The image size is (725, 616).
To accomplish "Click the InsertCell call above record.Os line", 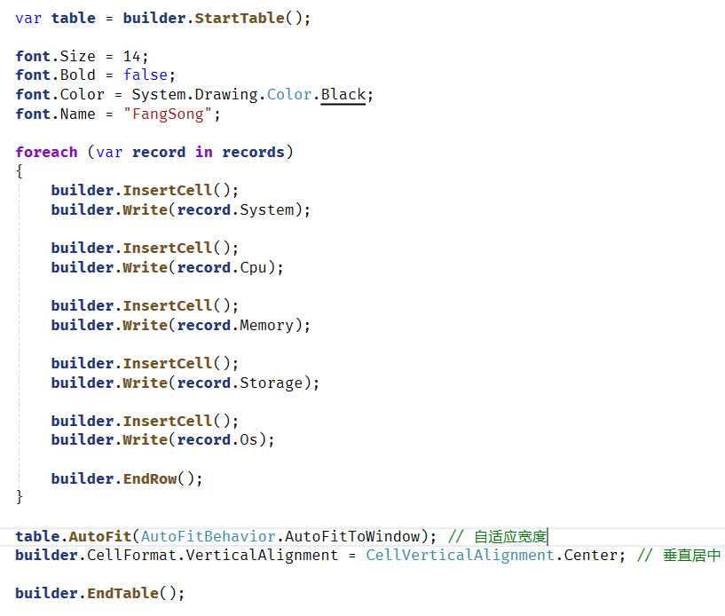I will [x=168, y=421].
